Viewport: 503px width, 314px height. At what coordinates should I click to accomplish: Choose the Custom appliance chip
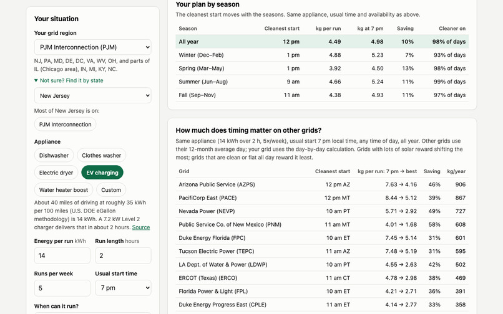[111, 190]
